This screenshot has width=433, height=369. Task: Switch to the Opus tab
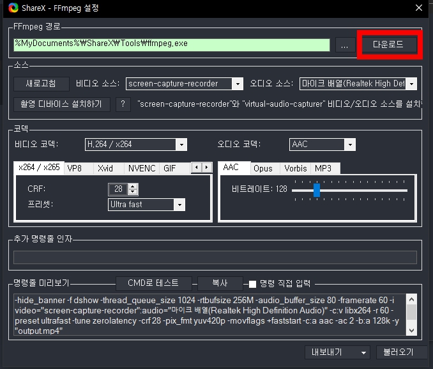pos(266,168)
